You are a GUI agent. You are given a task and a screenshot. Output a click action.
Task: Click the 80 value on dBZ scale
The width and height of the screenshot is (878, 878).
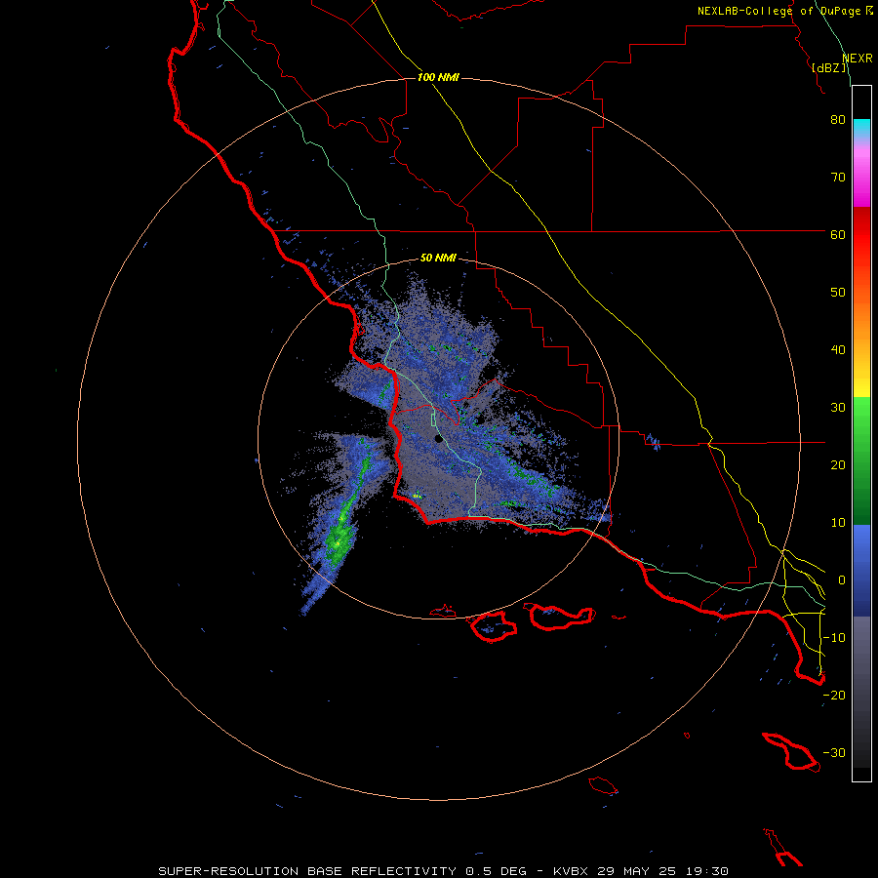point(838,120)
